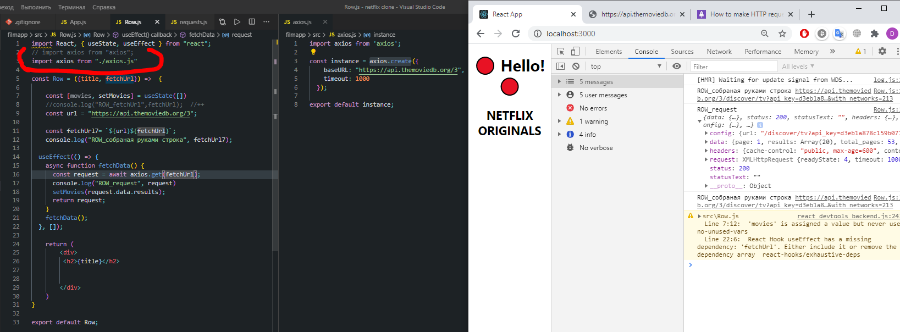
Task: Switch to the requests.js editor tab
Action: point(189,22)
